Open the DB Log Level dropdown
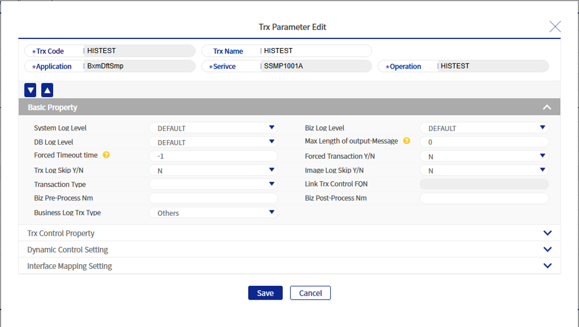Image resolution: width=579 pixels, height=327 pixels. click(213, 142)
